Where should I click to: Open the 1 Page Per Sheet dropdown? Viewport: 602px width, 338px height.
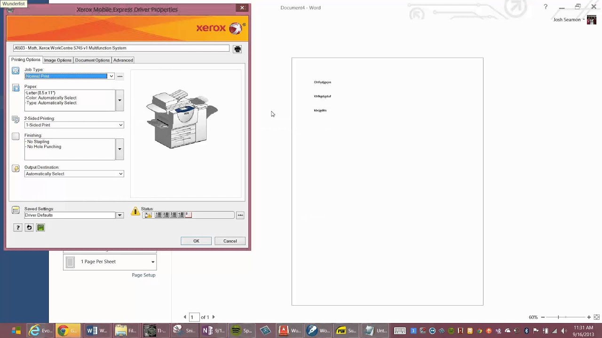110,262
